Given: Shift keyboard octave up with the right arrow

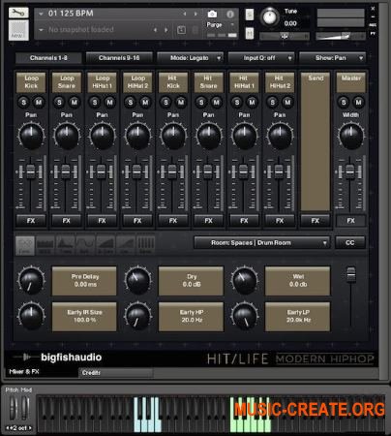Looking at the screenshot, I should pos(30,428).
